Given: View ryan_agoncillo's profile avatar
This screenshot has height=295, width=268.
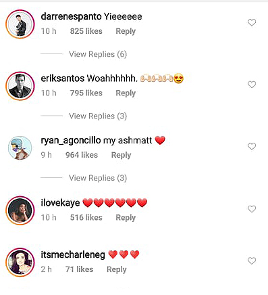Looking at the screenshot, I should 20,147.
